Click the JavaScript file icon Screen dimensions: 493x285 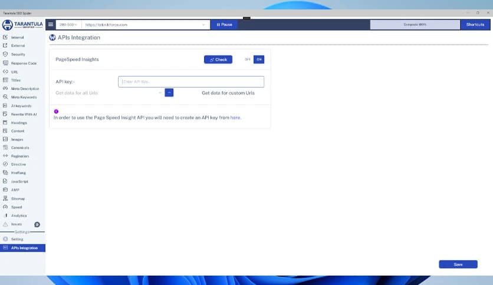click(5, 181)
